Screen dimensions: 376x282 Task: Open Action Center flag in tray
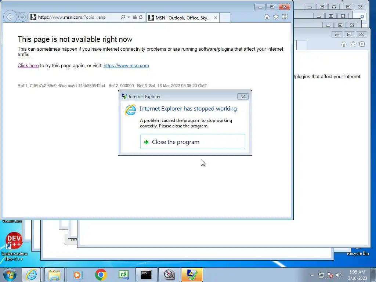(x=330, y=275)
